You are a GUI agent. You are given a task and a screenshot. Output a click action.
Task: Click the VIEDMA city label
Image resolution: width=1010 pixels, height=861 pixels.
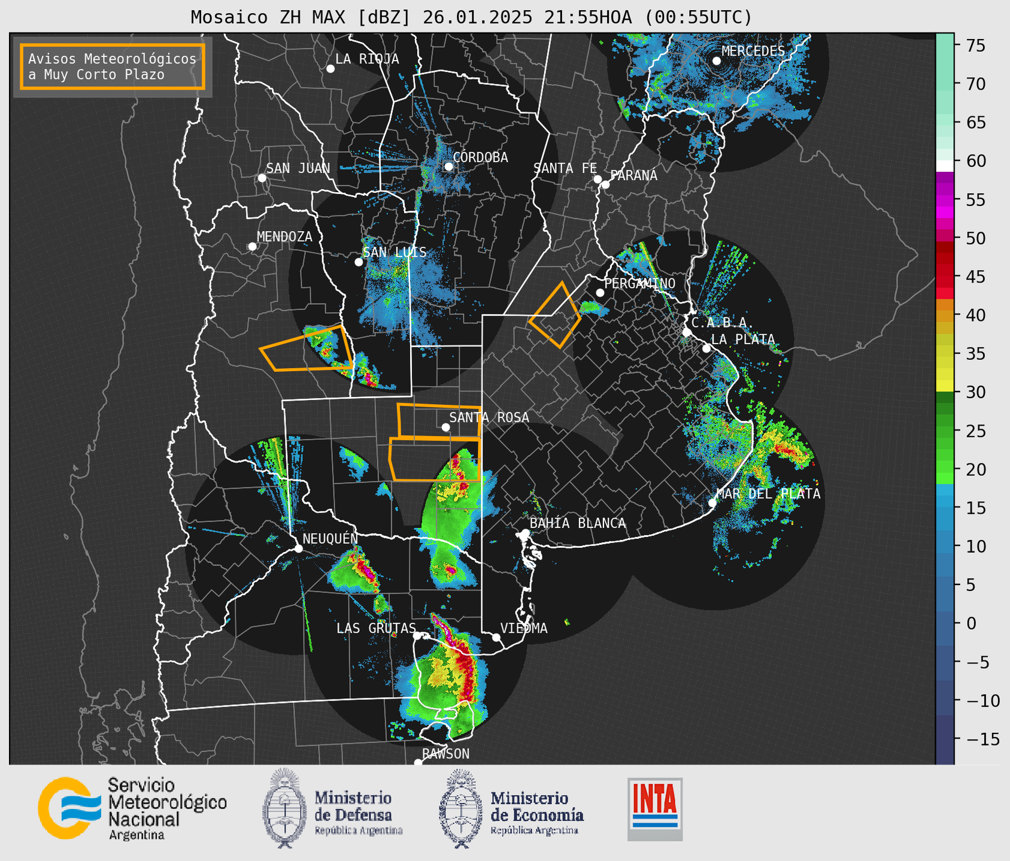(524, 628)
